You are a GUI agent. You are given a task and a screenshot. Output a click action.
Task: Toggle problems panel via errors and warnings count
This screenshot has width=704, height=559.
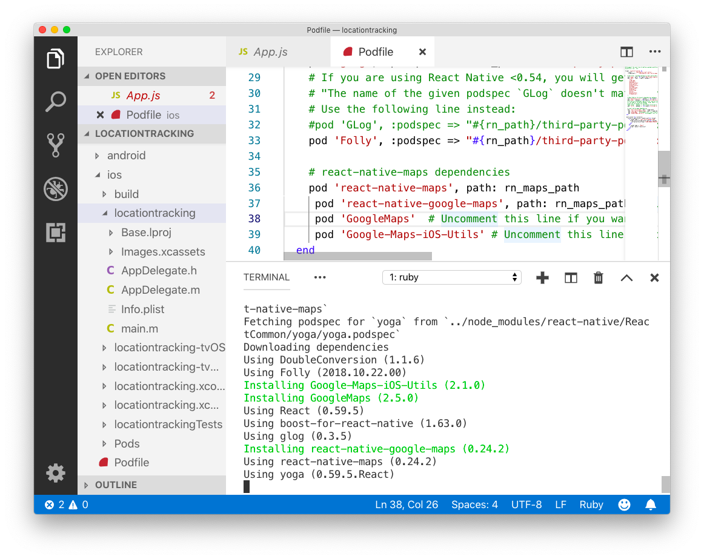click(x=67, y=504)
